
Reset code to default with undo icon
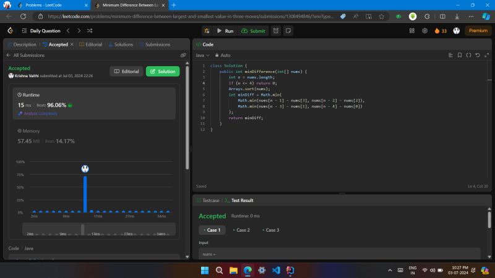click(477, 55)
